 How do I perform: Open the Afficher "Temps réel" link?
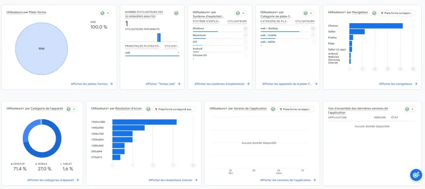pos(163,84)
